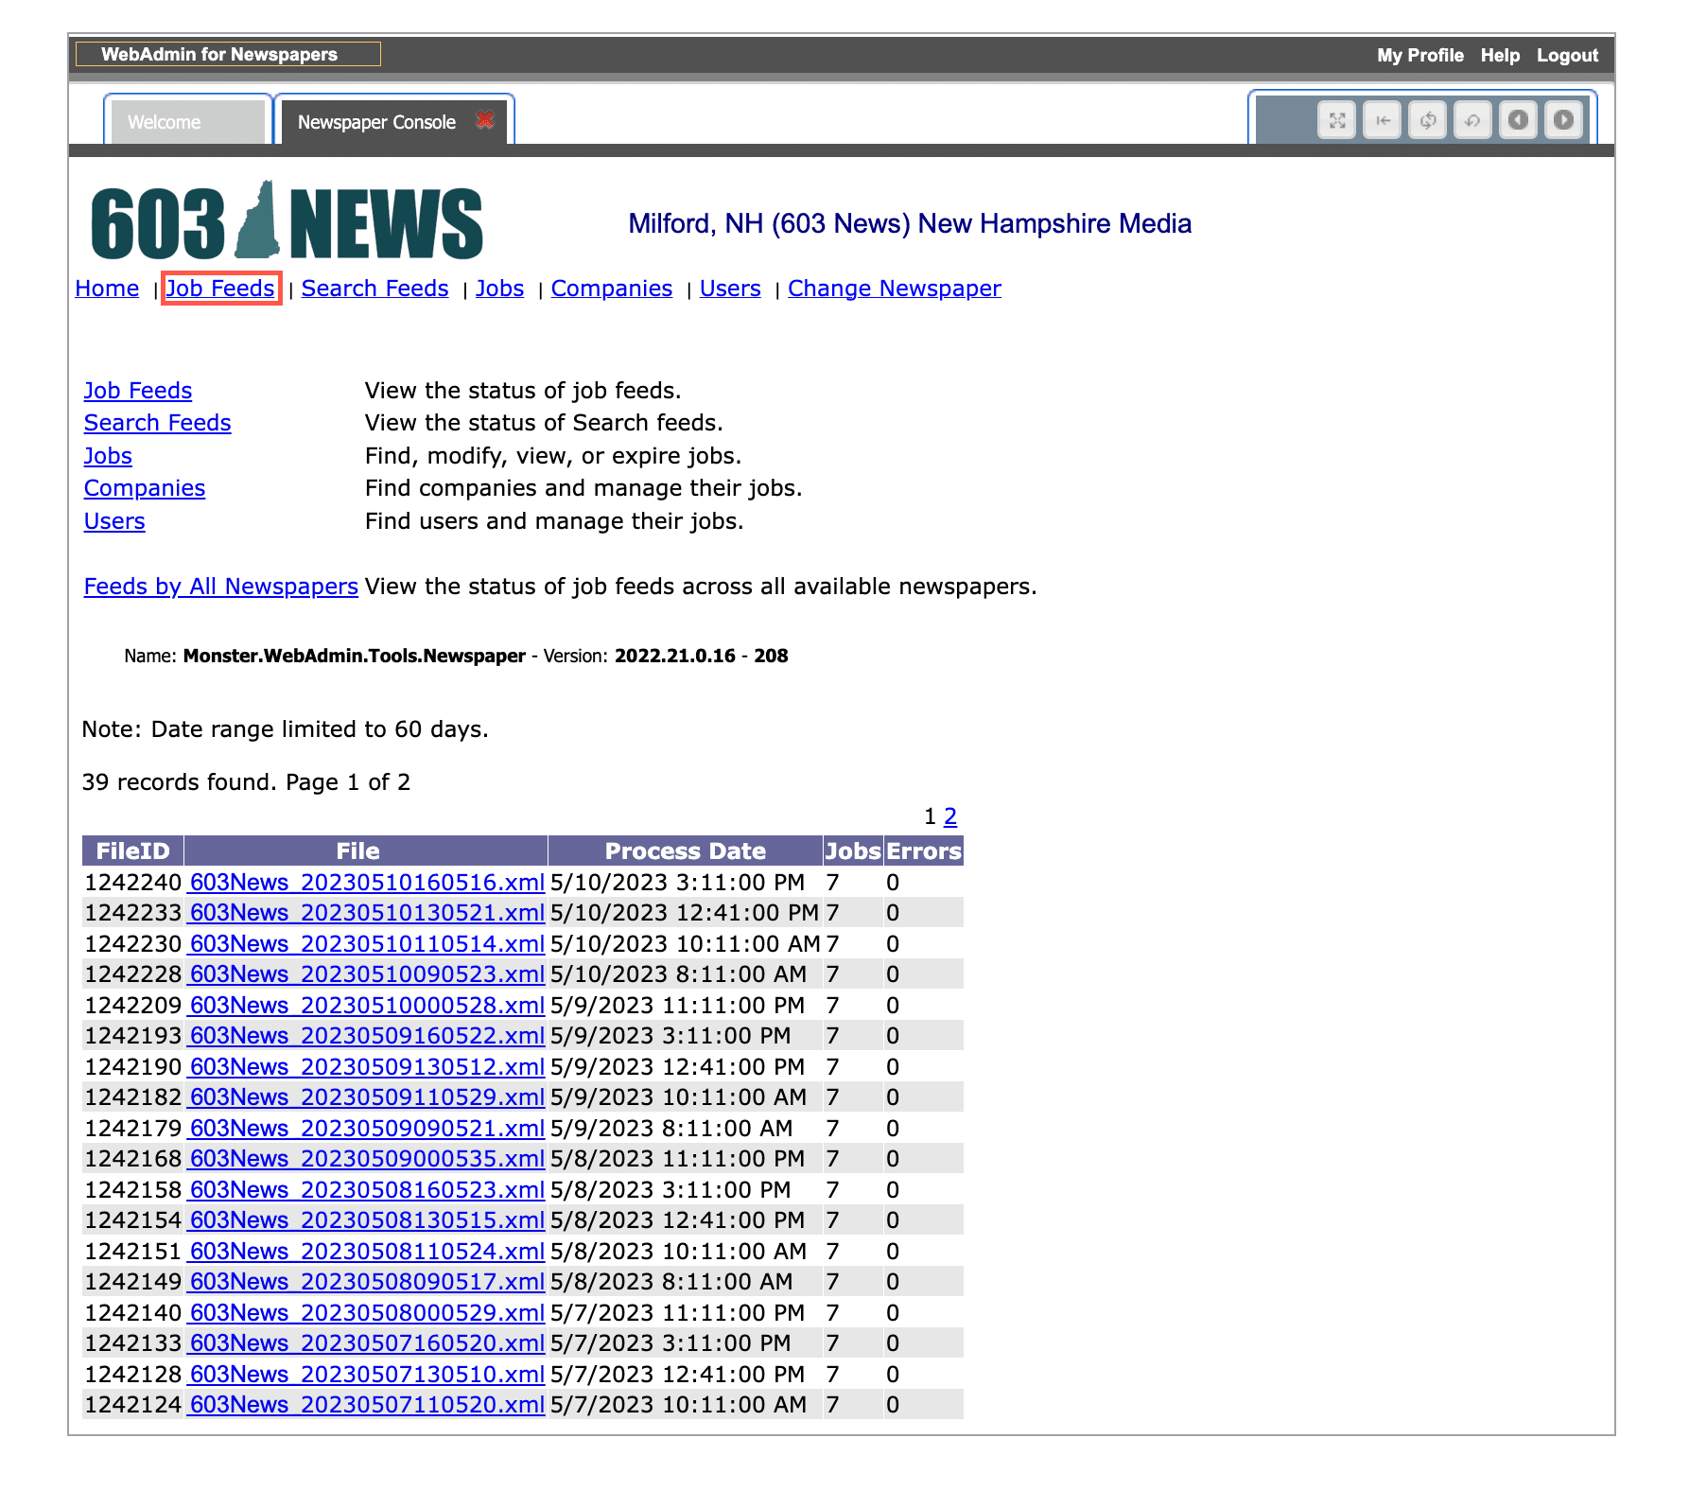The image size is (1689, 1491).
Task: Go back using the left circle arrow
Action: pos(1518,120)
